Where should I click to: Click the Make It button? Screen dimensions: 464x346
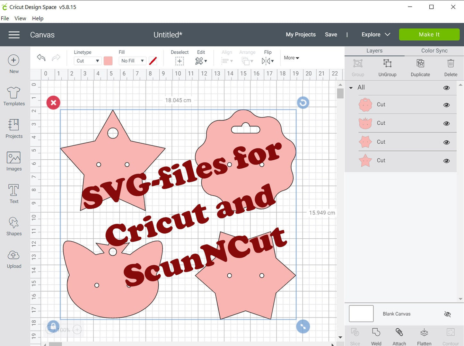(429, 34)
